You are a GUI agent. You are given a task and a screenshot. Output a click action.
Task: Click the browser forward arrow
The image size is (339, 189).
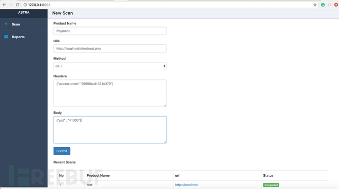[11, 5]
